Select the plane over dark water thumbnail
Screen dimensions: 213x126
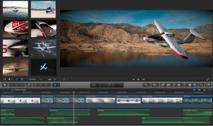[x=44, y=68]
